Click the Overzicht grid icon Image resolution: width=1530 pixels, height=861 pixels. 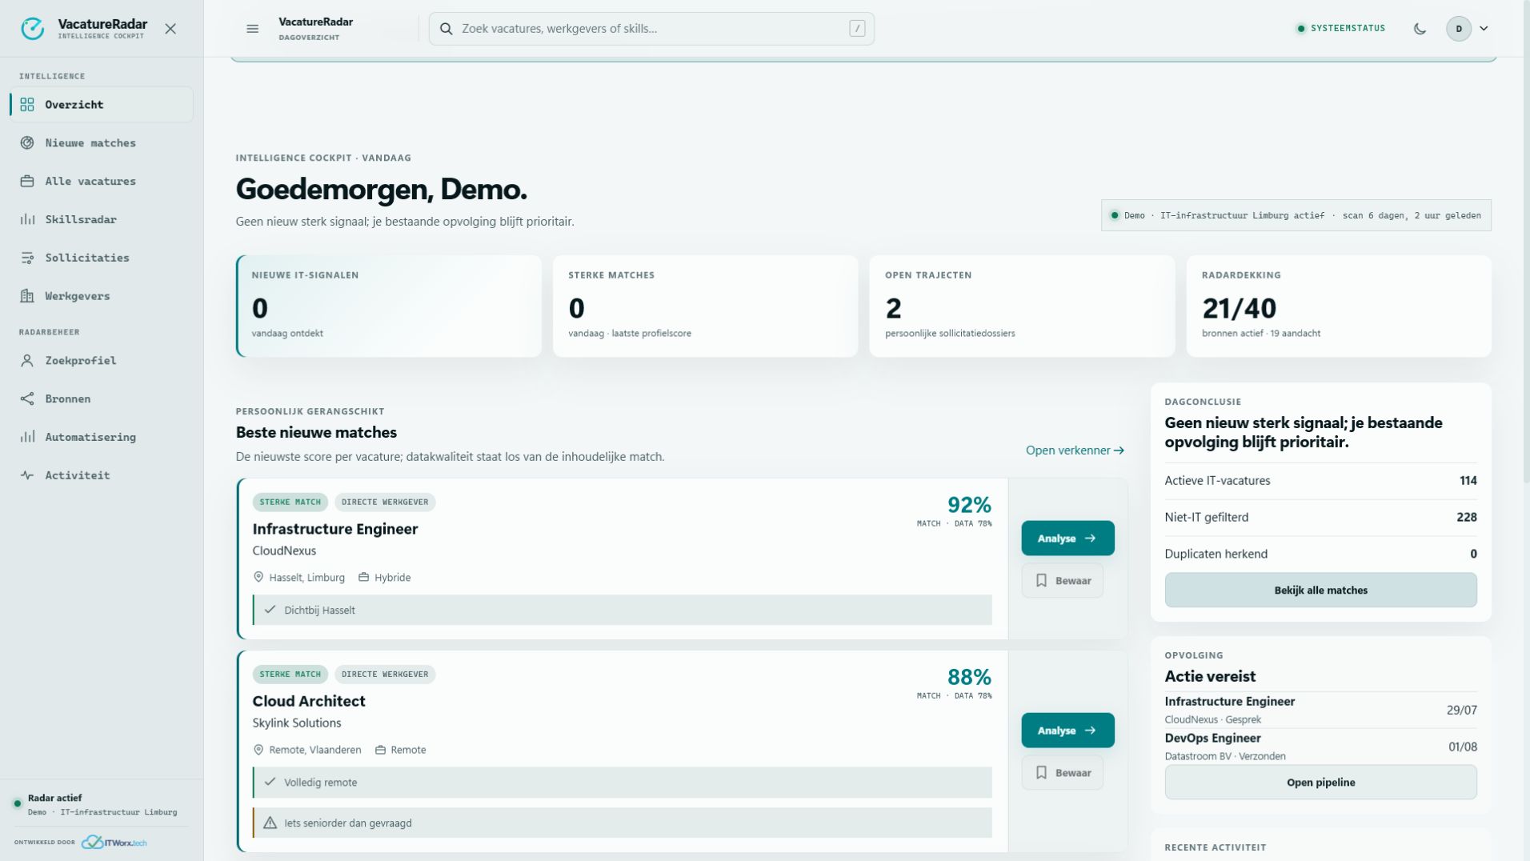coord(27,105)
